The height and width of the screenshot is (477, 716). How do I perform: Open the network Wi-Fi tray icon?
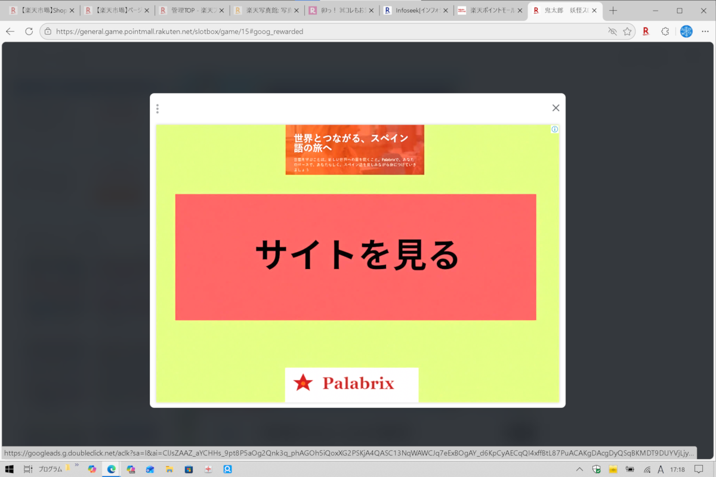(x=647, y=469)
